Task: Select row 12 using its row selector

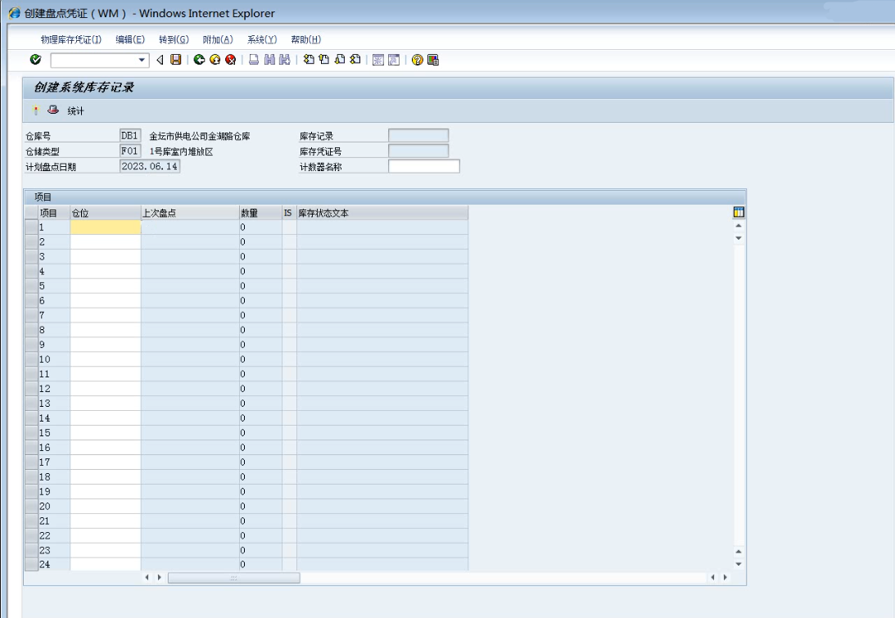Action: click(x=31, y=389)
